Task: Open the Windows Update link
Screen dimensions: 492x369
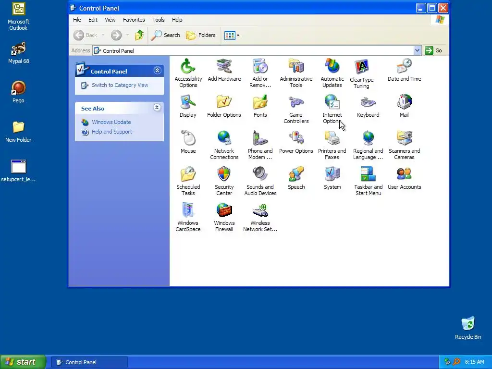Action: (x=111, y=122)
